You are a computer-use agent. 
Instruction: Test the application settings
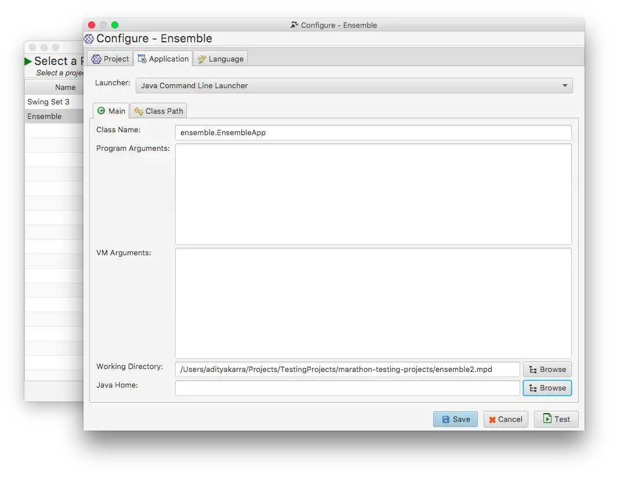point(556,420)
